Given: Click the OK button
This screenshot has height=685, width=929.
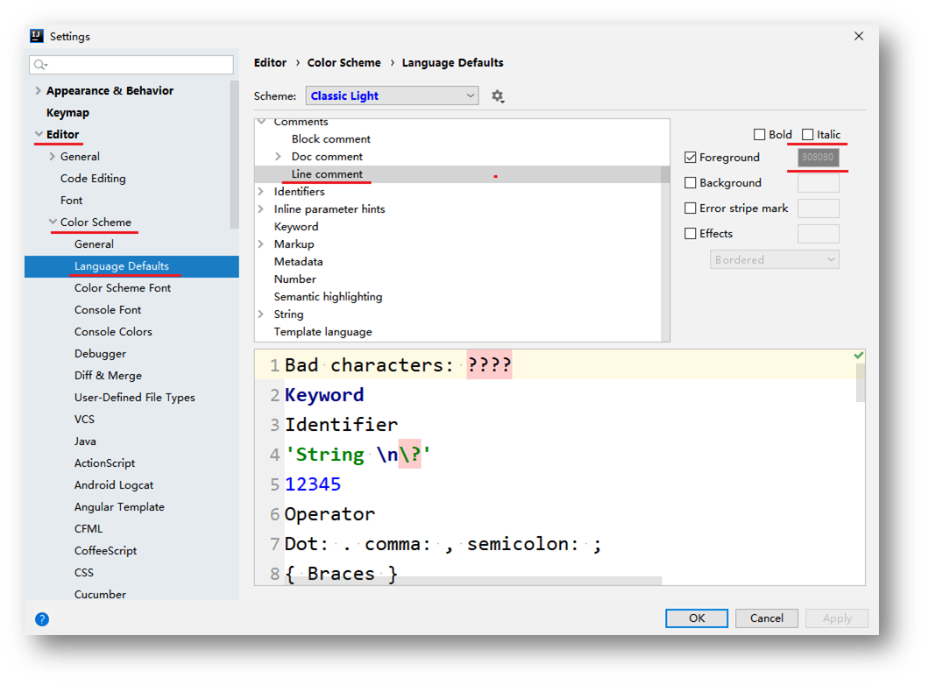Looking at the screenshot, I should [x=697, y=618].
